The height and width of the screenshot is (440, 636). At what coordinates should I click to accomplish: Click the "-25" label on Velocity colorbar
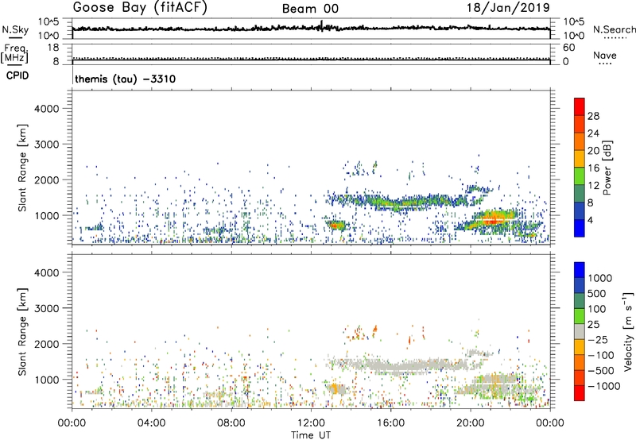[598, 339]
